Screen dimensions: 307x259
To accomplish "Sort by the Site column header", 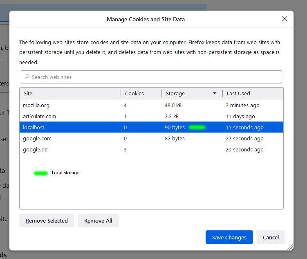I will click(x=69, y=93).
